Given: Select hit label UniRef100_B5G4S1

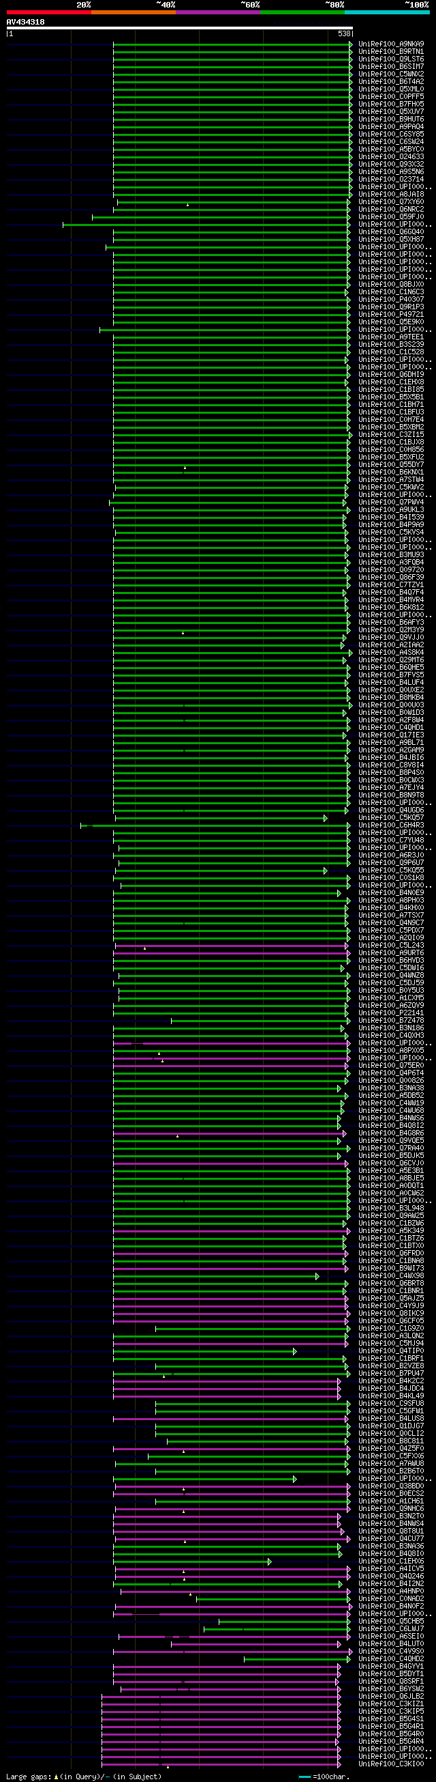Looking at the screenshot, I should [391, 1719].
